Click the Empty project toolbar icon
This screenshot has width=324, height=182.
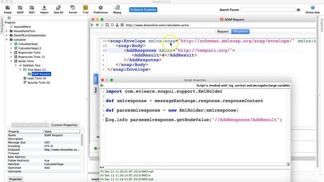[8, 10]
